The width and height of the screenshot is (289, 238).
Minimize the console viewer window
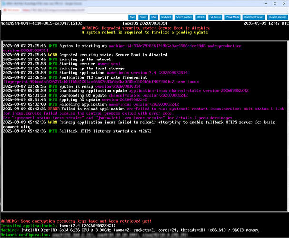tap(266, 3)
